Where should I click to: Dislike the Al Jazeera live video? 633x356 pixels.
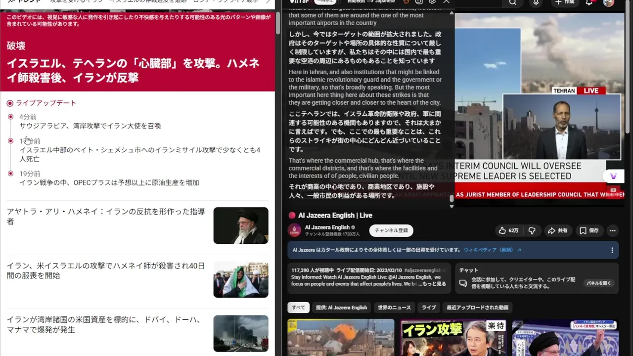click(532, 230)
